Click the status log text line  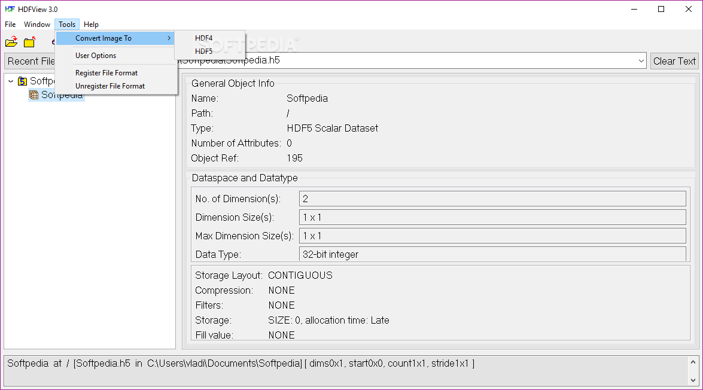pos(241,363)
